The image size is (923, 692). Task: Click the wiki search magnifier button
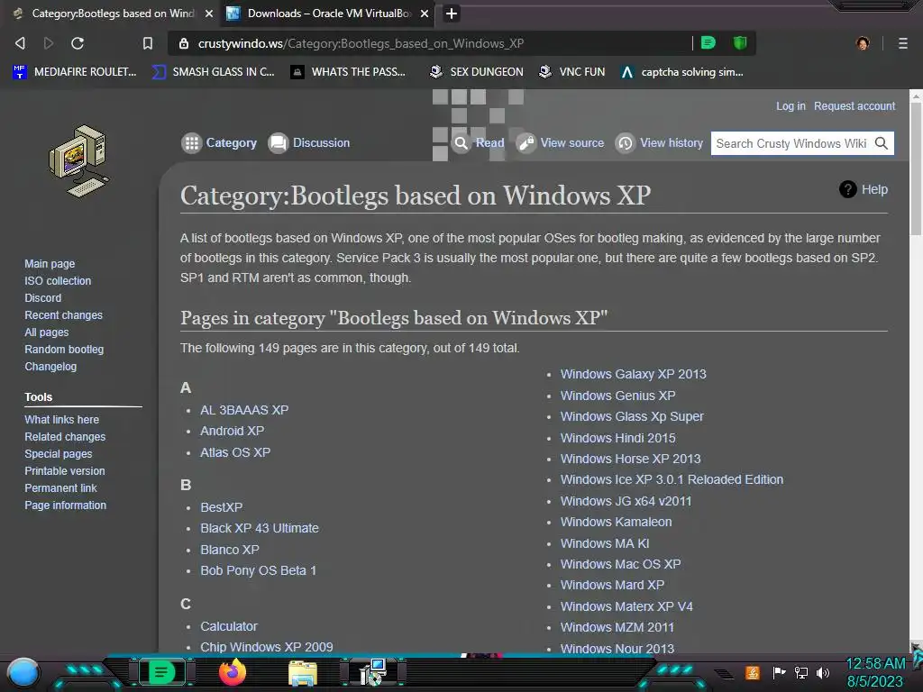click(x=882, y=143)
